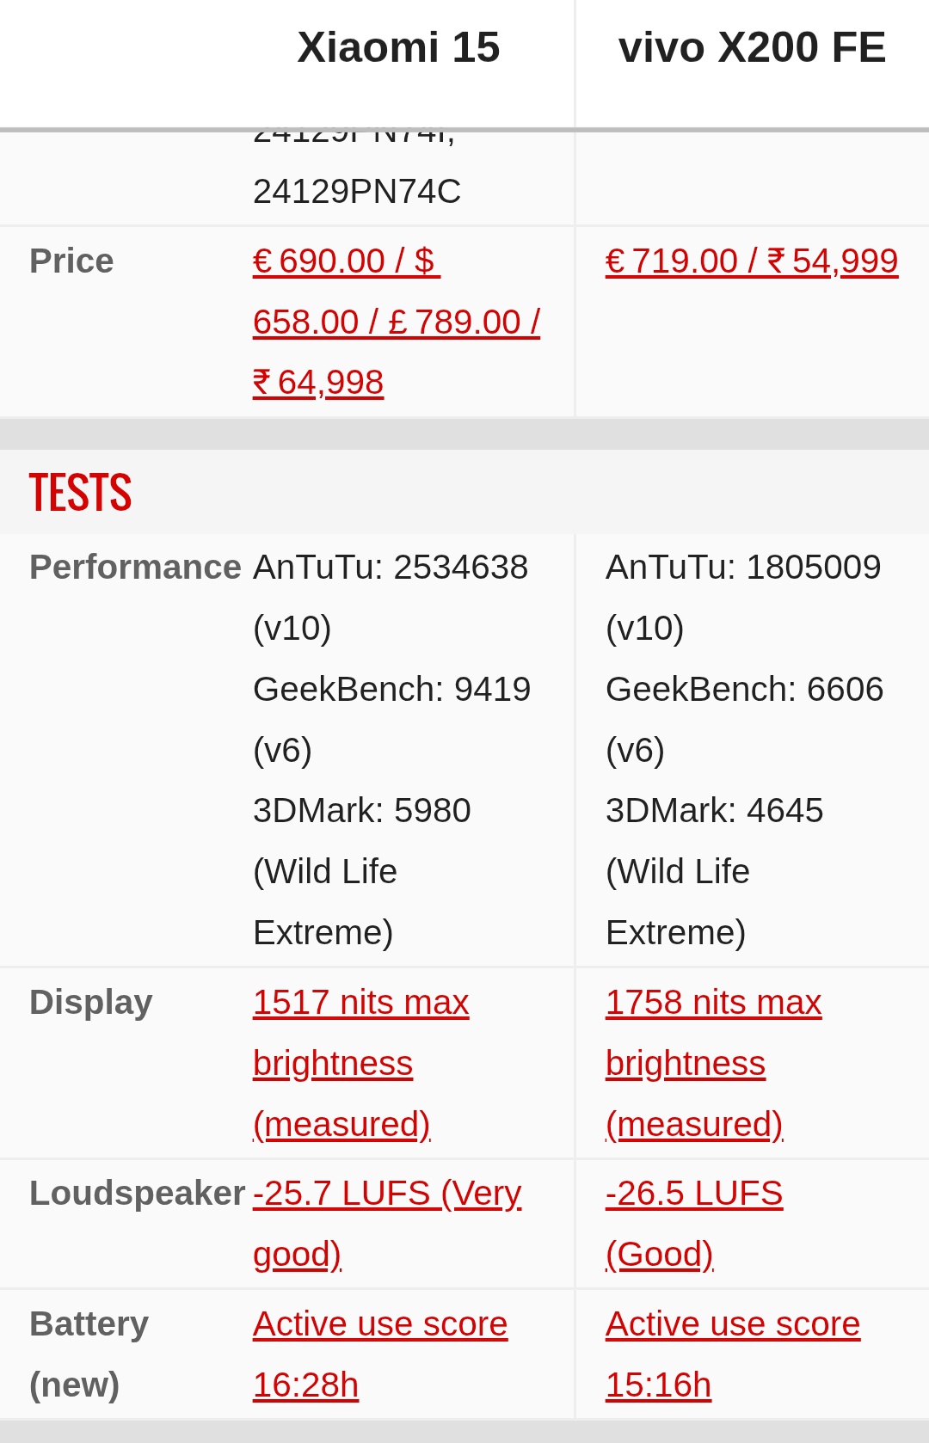Tap the 24129PN74C model number text
This screenshot has width=929, height=1443.
357,192
